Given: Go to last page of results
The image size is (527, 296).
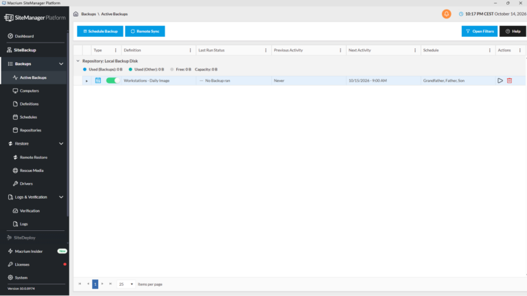Looking at the screenshot, I should click(110, 284).
